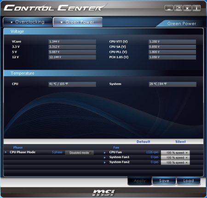
Task: Click the CPU temperature field 41 °C
Action: pos(72,84)
